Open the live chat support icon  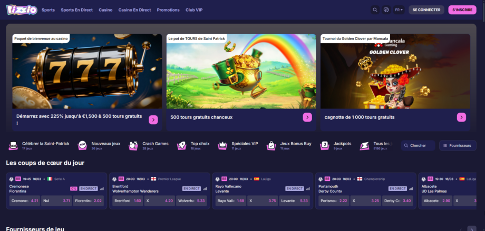(386, 9)
